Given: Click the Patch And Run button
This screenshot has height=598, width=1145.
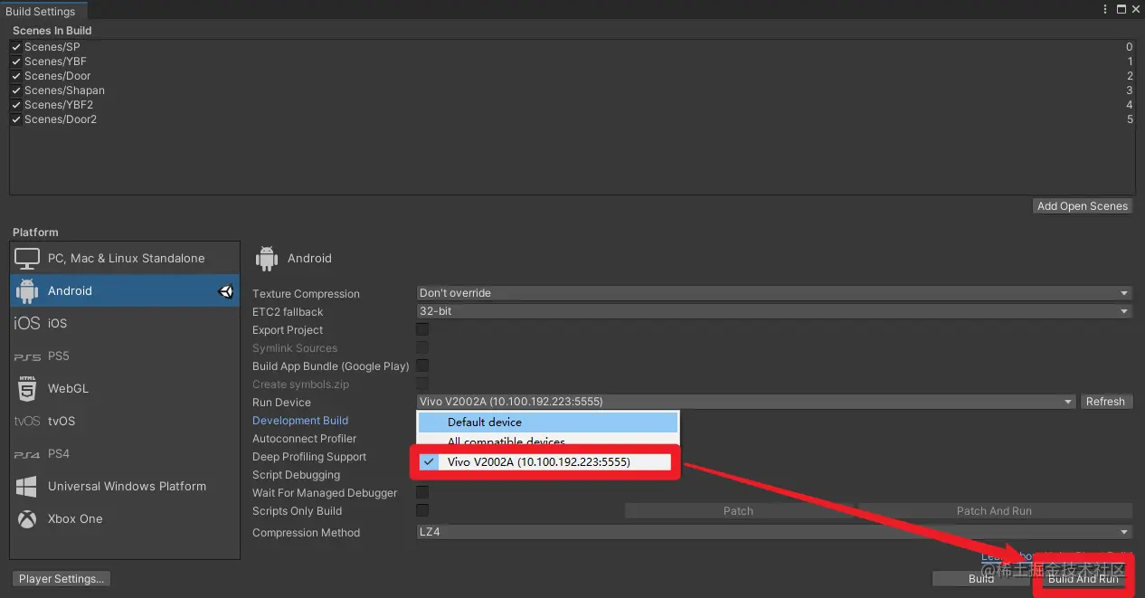Looking at the screenshot, I should [995, 511].
